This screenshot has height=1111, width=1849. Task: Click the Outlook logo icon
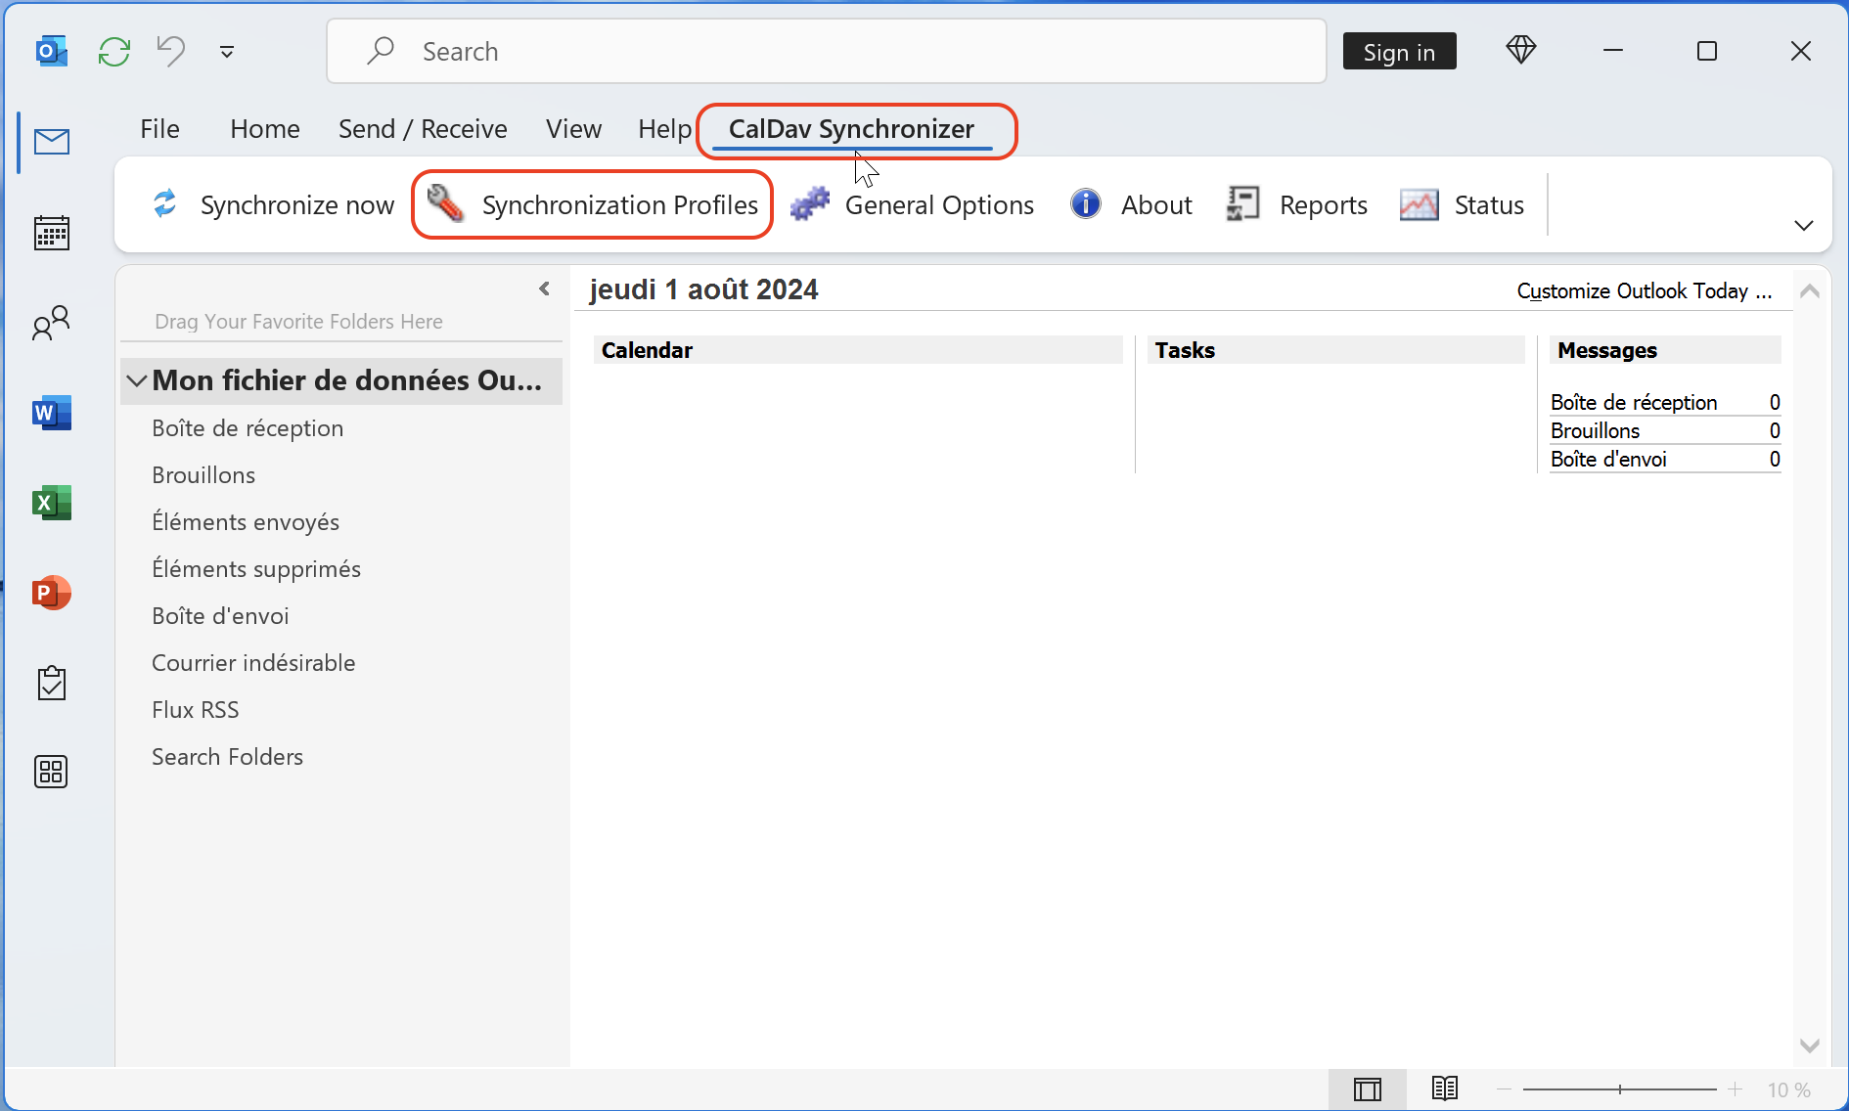pyautogui.click(x=52, y=51)
